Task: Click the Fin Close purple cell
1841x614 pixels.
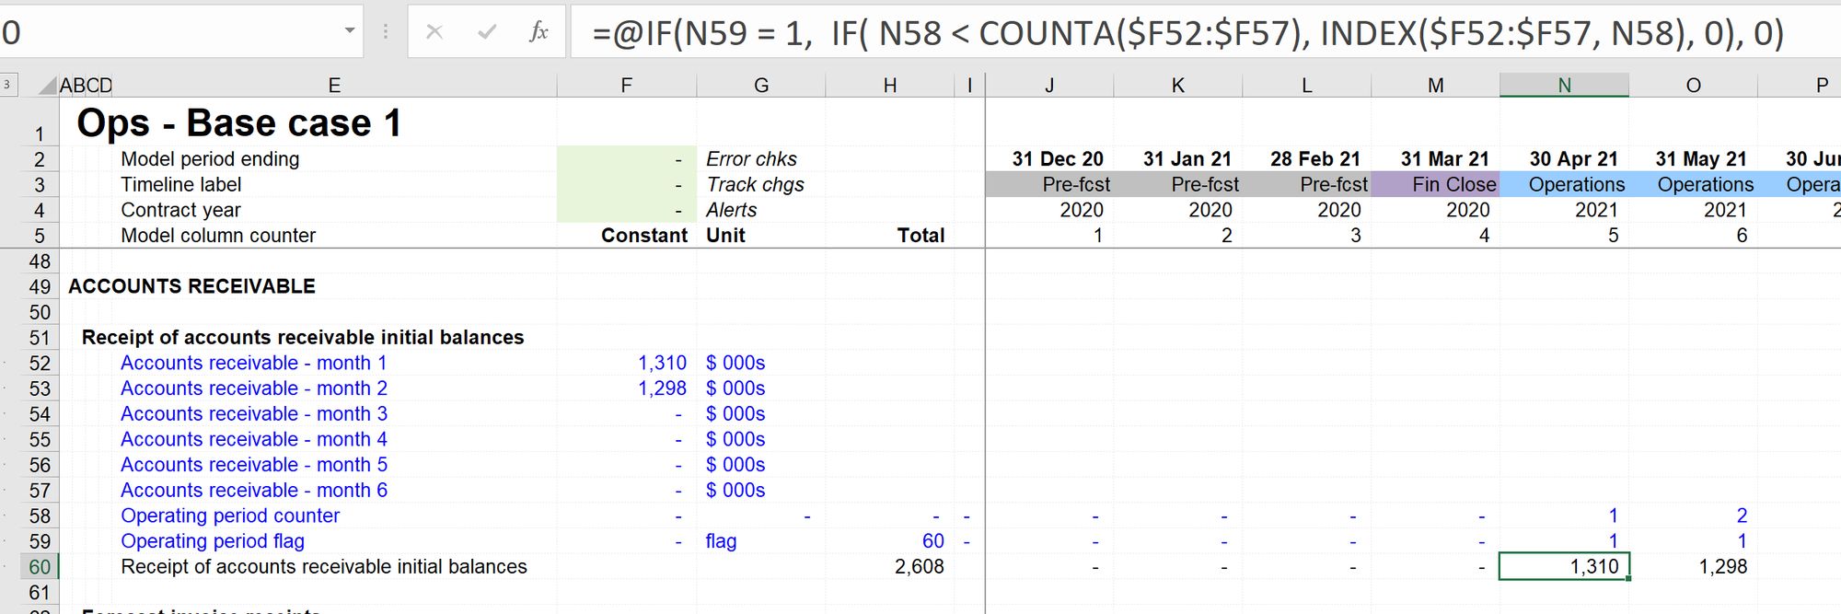Action: [1435, 184]
